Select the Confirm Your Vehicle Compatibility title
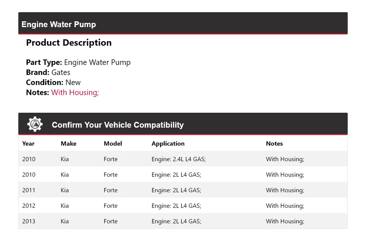 click(x=117, y=125)
